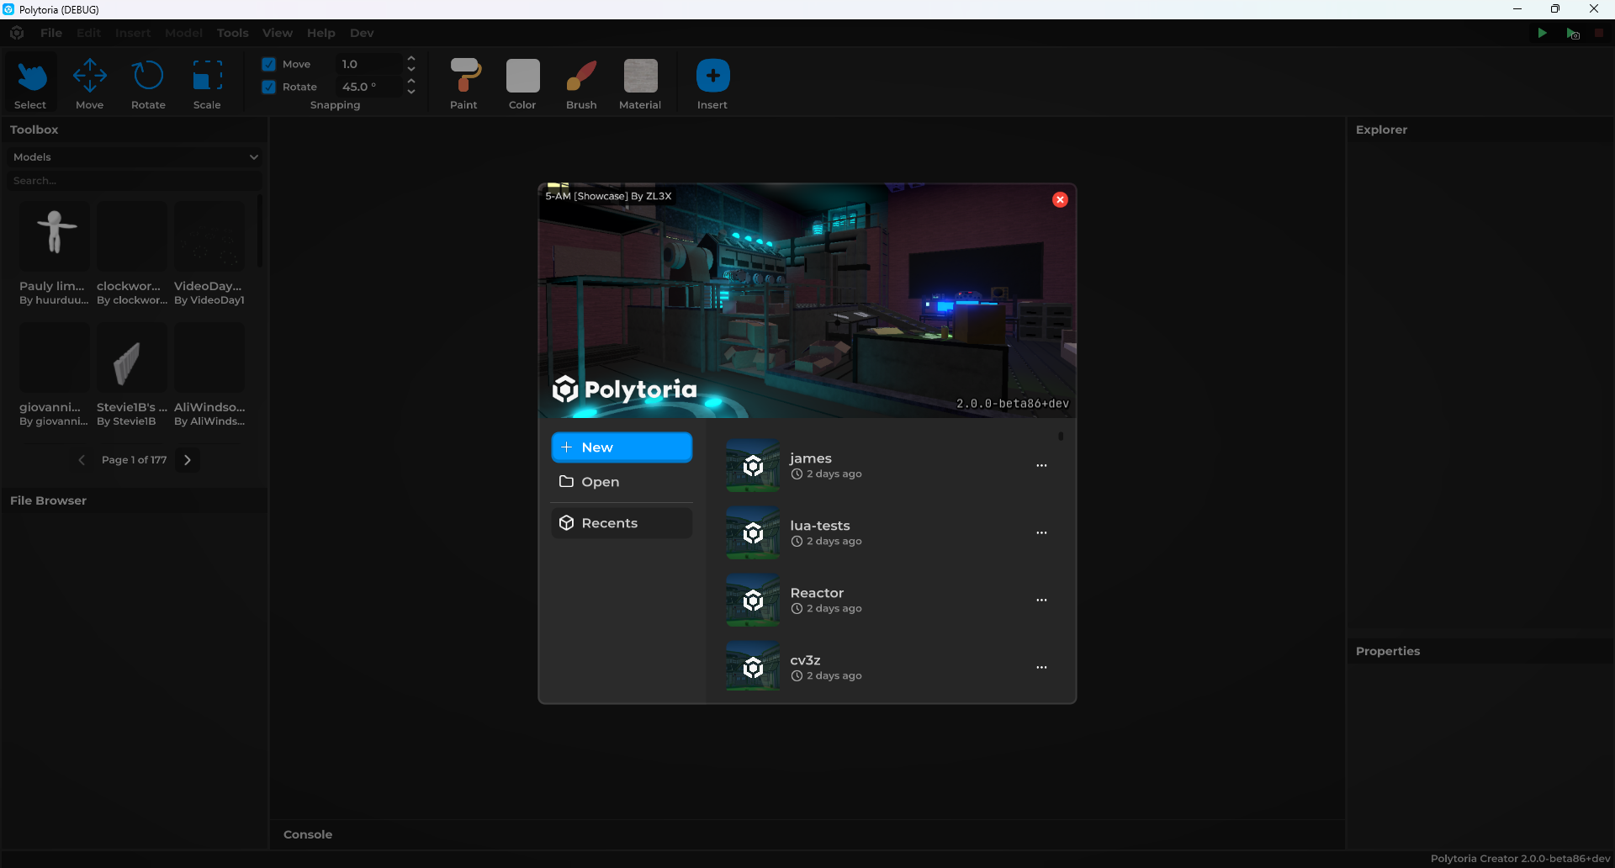Click the Toolbox models scrollbar

coord(261,231)
